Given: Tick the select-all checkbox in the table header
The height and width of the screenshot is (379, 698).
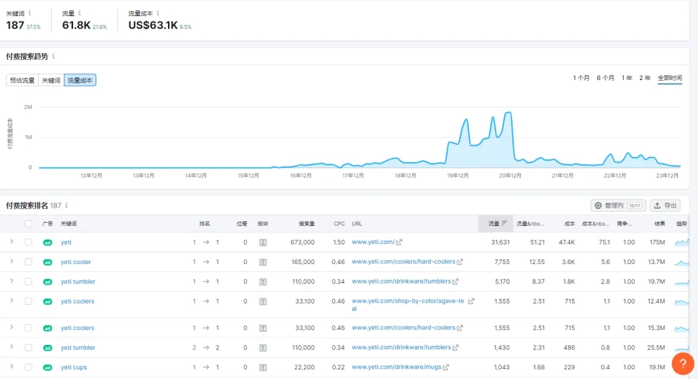Looking at the screenshot, I should 28,224.
